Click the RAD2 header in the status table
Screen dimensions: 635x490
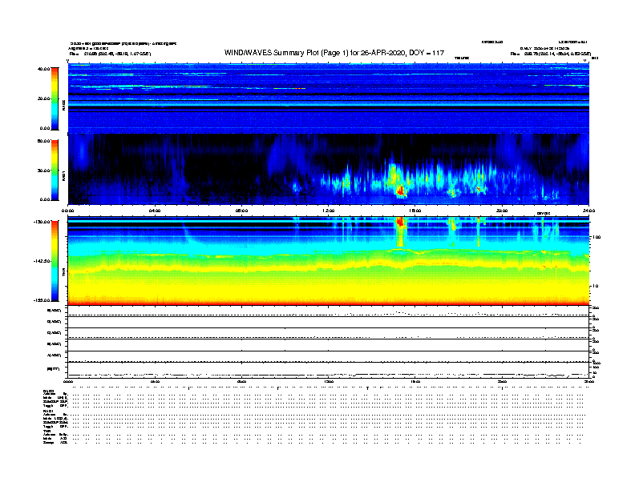pos(49,392)
